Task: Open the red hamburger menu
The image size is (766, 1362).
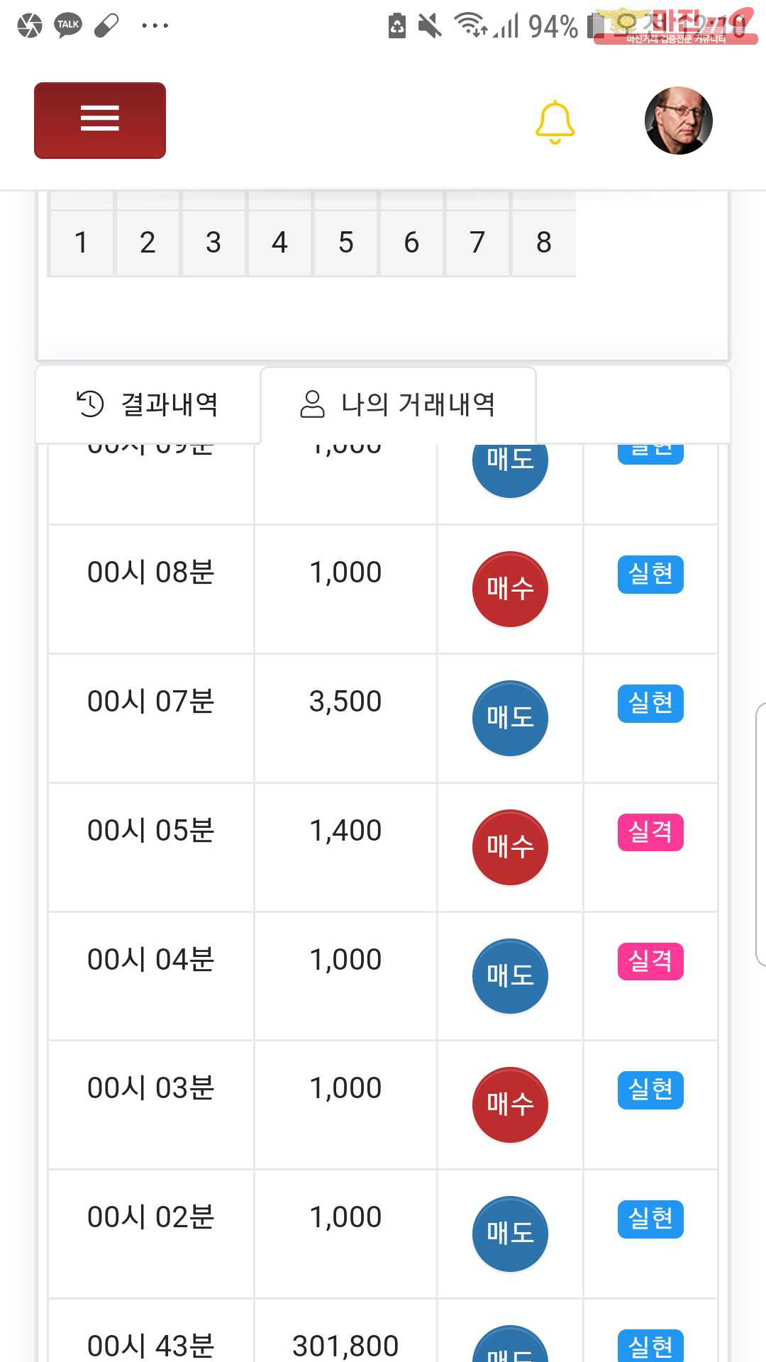Action: [100, 120]
